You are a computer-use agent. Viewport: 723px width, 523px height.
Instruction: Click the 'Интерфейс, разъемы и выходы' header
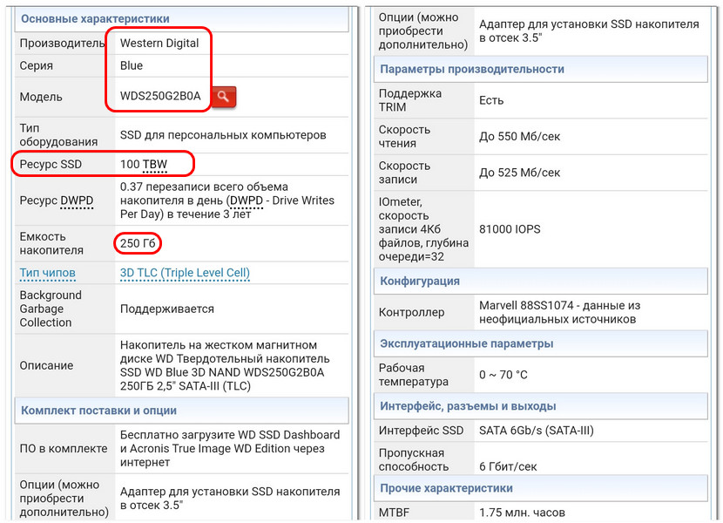(540, 406)
